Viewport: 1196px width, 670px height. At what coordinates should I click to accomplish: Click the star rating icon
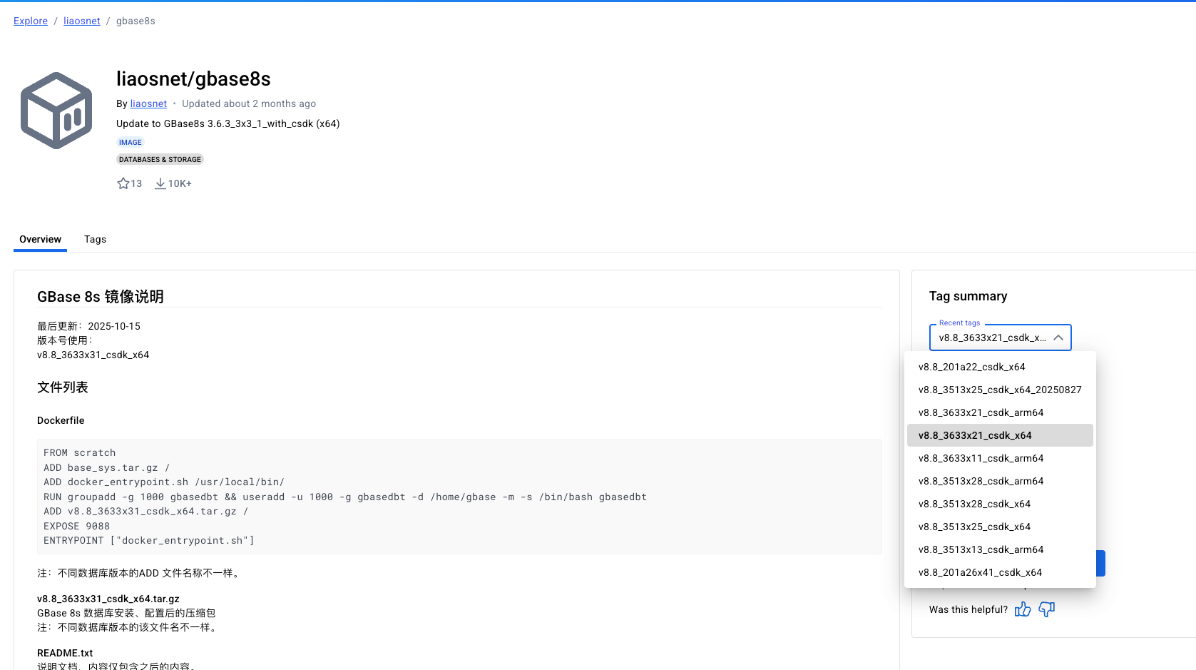123,183
